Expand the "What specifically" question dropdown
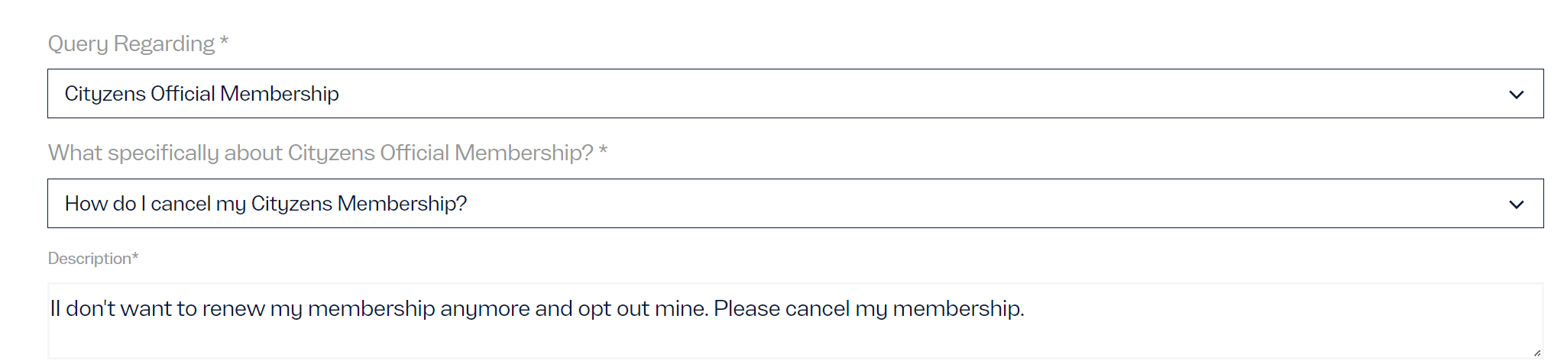Viewport: 1564px width, 364px height. pyautogui.click(x=795, y=204)
